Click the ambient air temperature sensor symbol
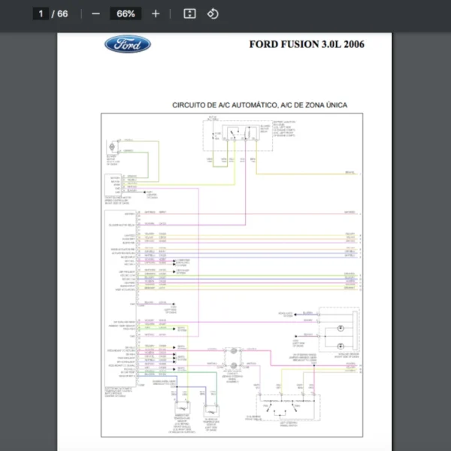This screenshot has width=451, height=451. tap(183, 408)
